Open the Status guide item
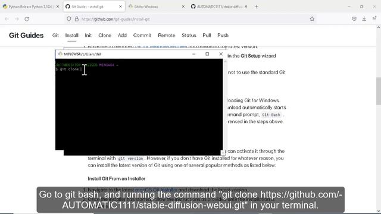Image resolution: width=381 pixels, height=214 pixels. coord(189,36)
